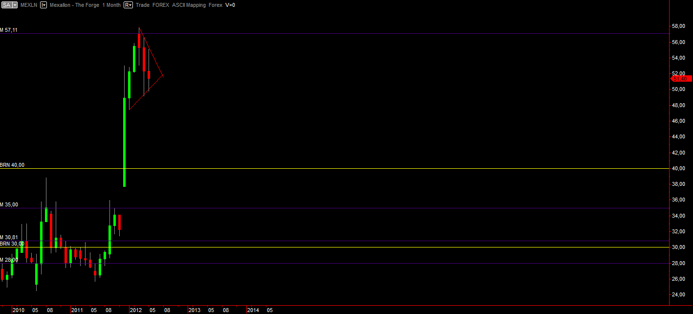This screenshot has height=314, width=693.
Task: Select the M 35,00 horizontal level label
Action: [9, 204]
